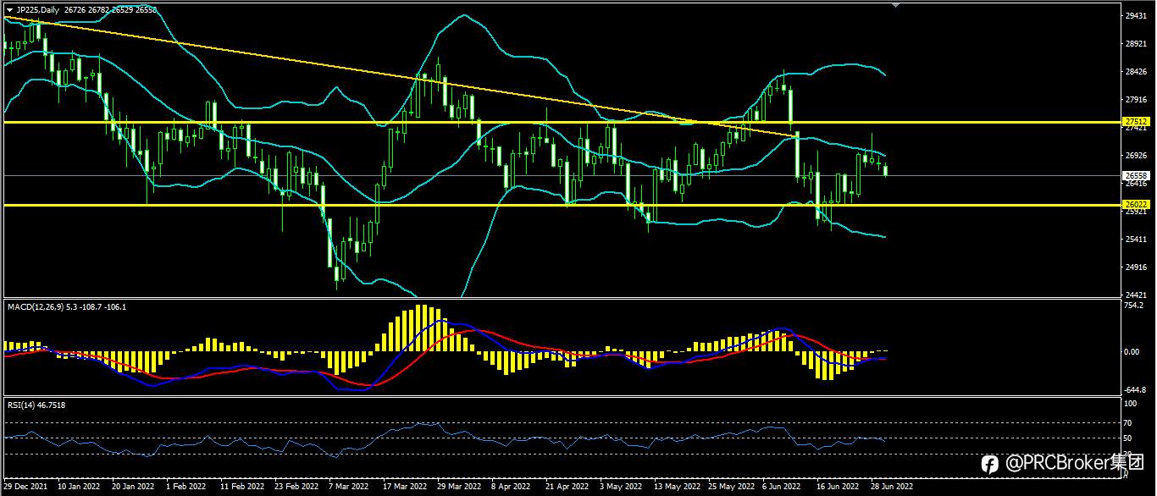
Task: Click the 0.00 MACD scale value
Action: click(x=1132, y=350)
